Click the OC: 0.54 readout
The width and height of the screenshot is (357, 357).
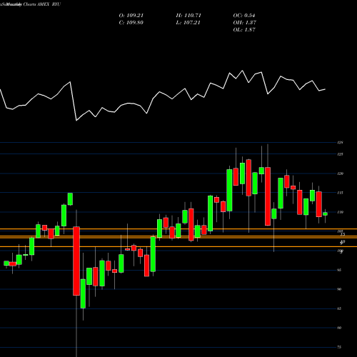point(244,16)
